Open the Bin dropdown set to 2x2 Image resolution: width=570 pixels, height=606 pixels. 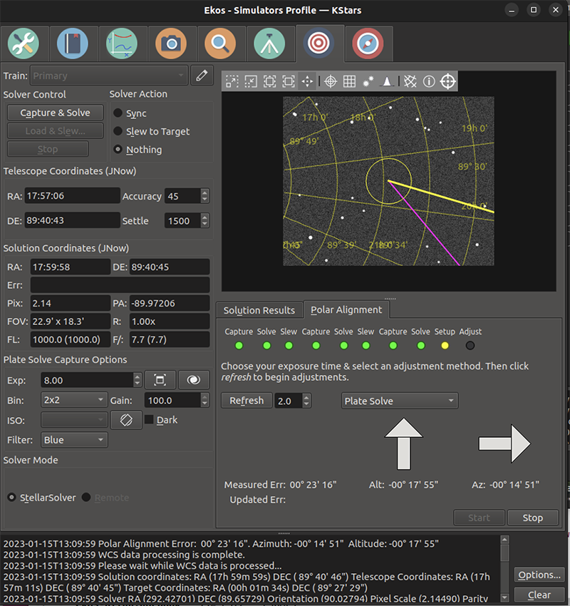click(x=74, y=400)
